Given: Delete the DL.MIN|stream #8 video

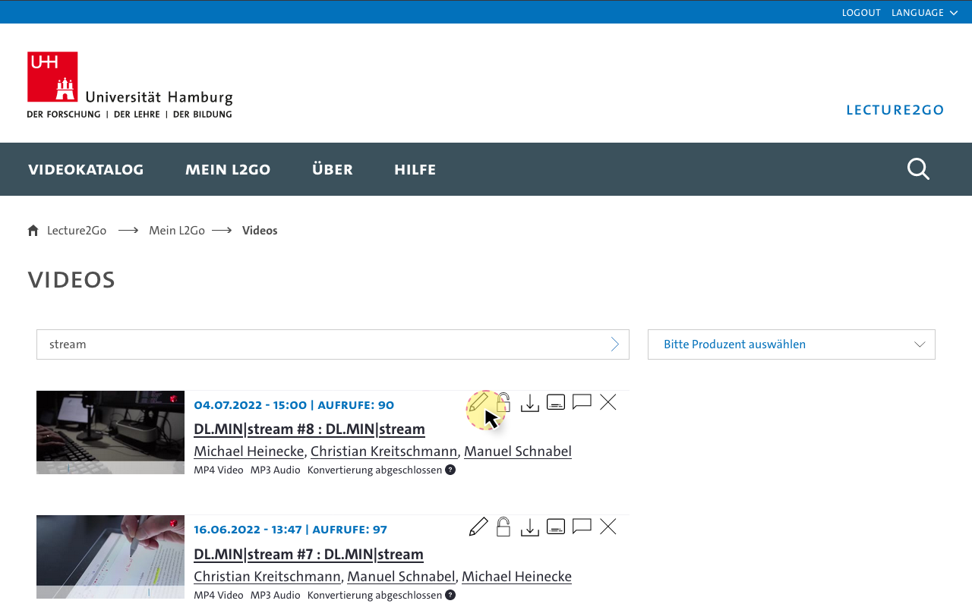Looking at the screenshot, I should click(608, 402).
